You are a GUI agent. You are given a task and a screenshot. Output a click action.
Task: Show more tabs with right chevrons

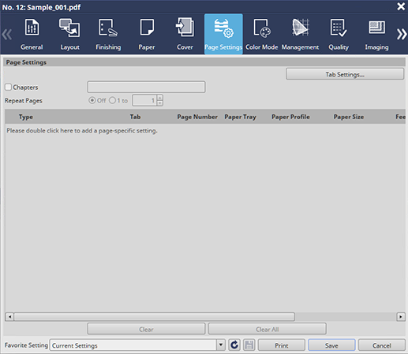tap(402, 34)
